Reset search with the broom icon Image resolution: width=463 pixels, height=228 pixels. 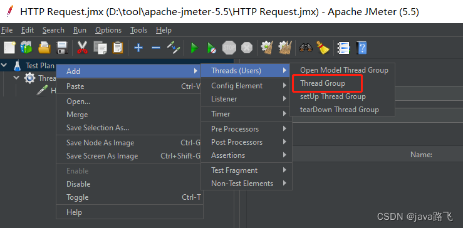coord(323,47)
